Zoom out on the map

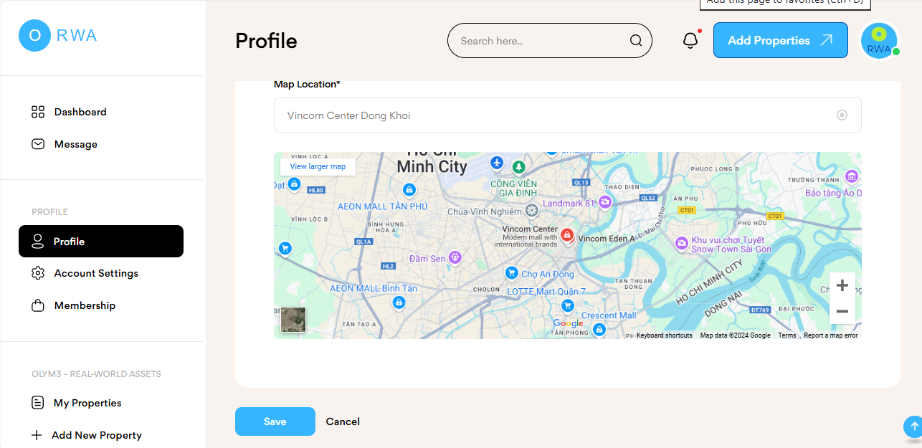coord(842,311)
